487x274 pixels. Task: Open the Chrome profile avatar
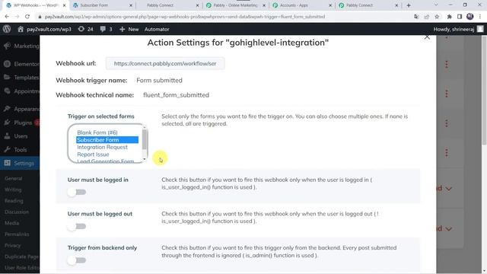tap(470, 17)
